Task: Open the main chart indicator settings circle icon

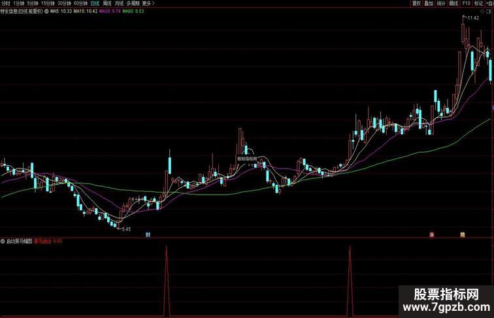Action: pyautogui.click(x=46, y=11)
